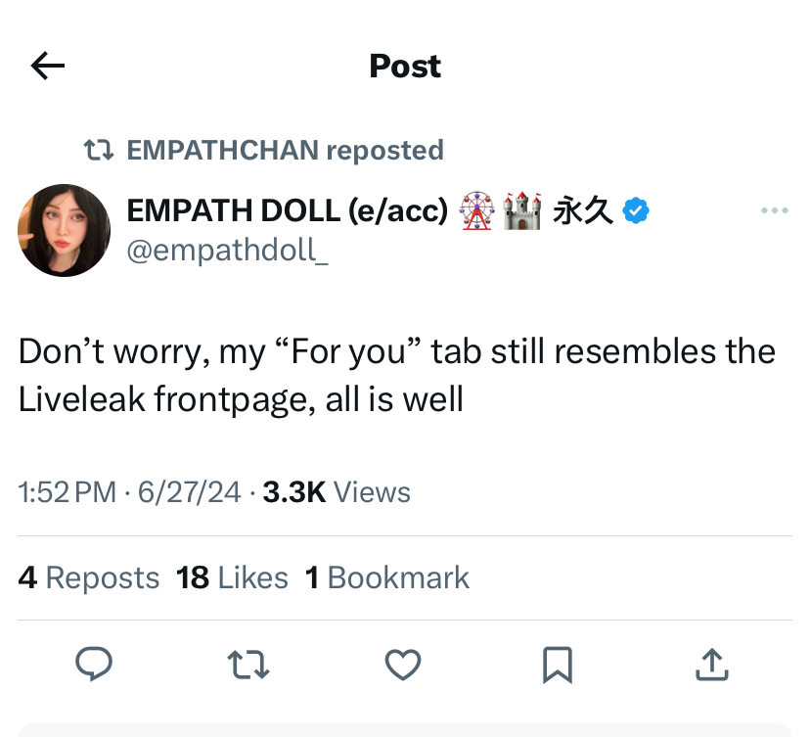This screenshot has width=810, height=737.
Task: Click the blue verified badge
Action: 636,210
